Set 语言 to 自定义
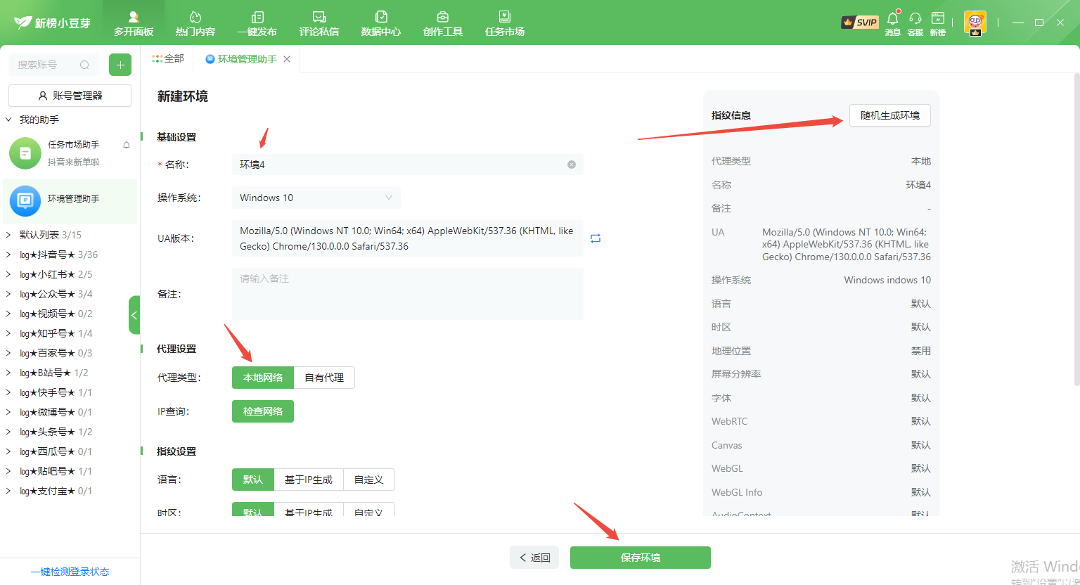The width and height of the screenshot is (1080, 585). coord(368,480)
